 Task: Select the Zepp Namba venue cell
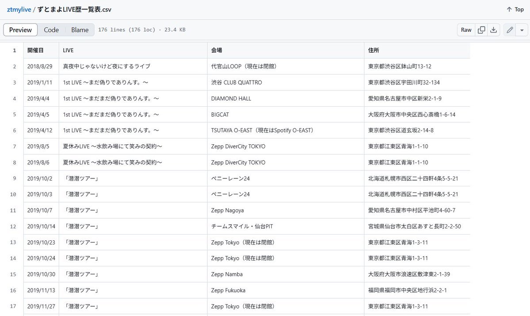coord(286,274)
